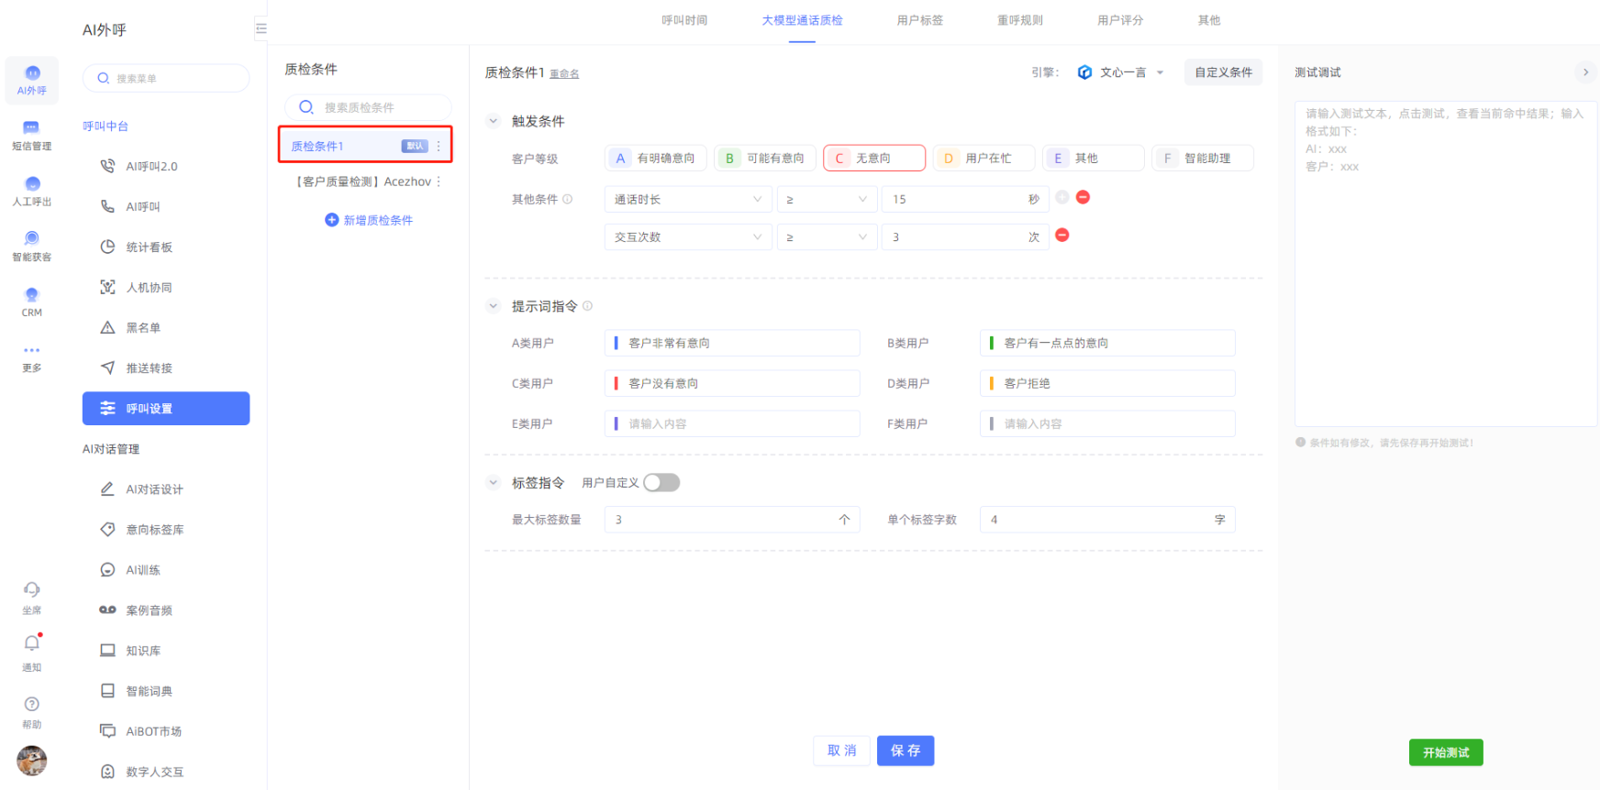Click the three-dot menu beside 质检条件1
The height and width of the screenshot is (790, 1600).
tap(439, 147)
